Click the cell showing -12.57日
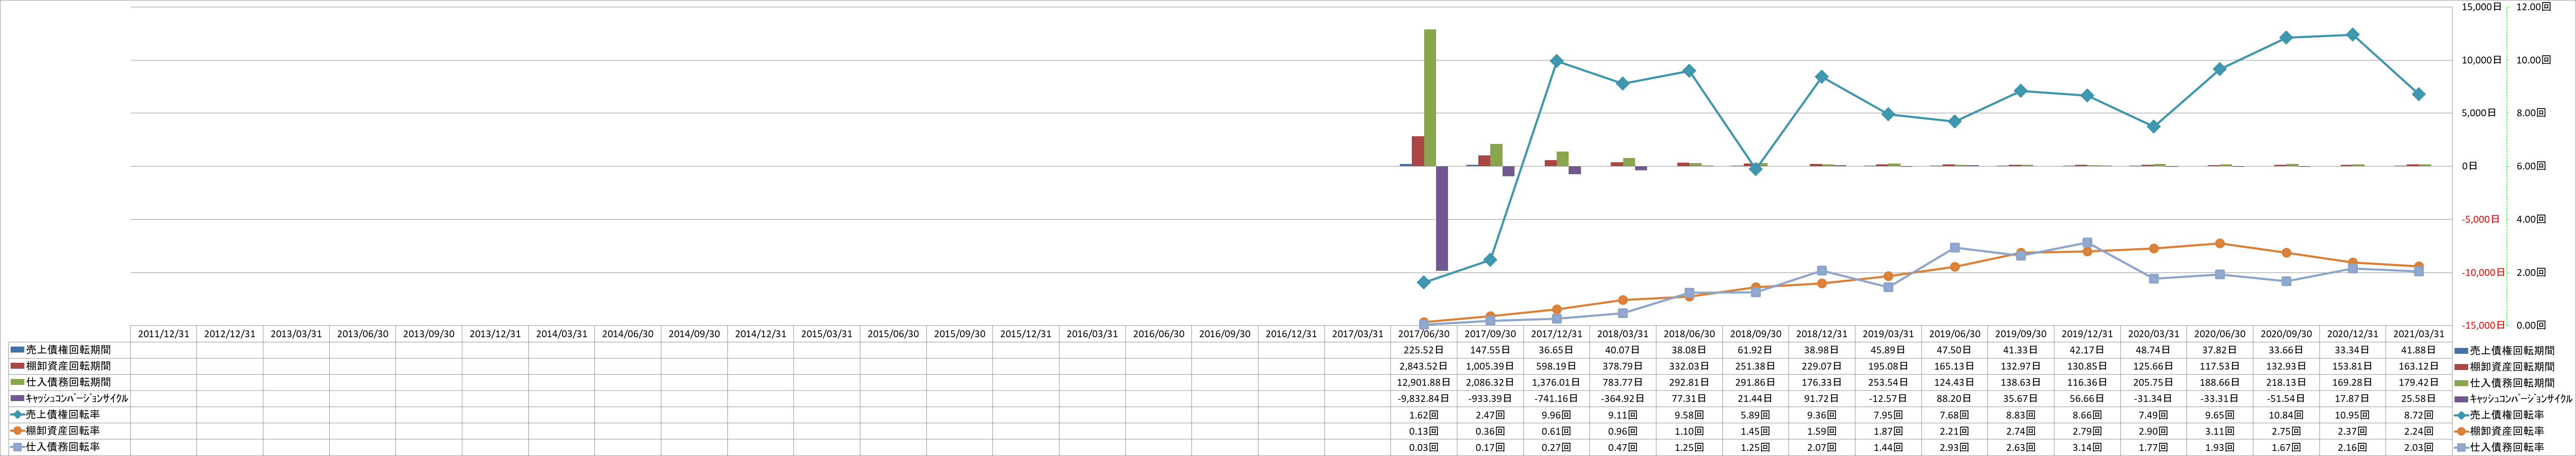 [x=1888, y=398]
